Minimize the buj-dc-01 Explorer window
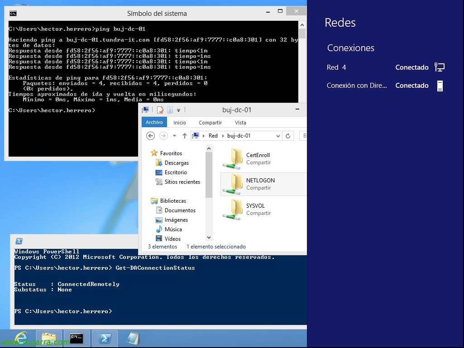Screen dimensions: 464x348 (x=297, y=110)
